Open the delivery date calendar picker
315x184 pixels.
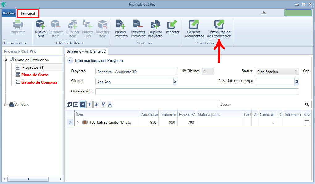[x=296, y=82]
